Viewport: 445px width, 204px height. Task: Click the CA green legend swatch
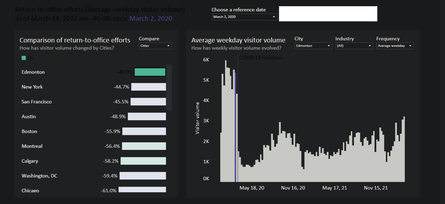click(24, 58)
